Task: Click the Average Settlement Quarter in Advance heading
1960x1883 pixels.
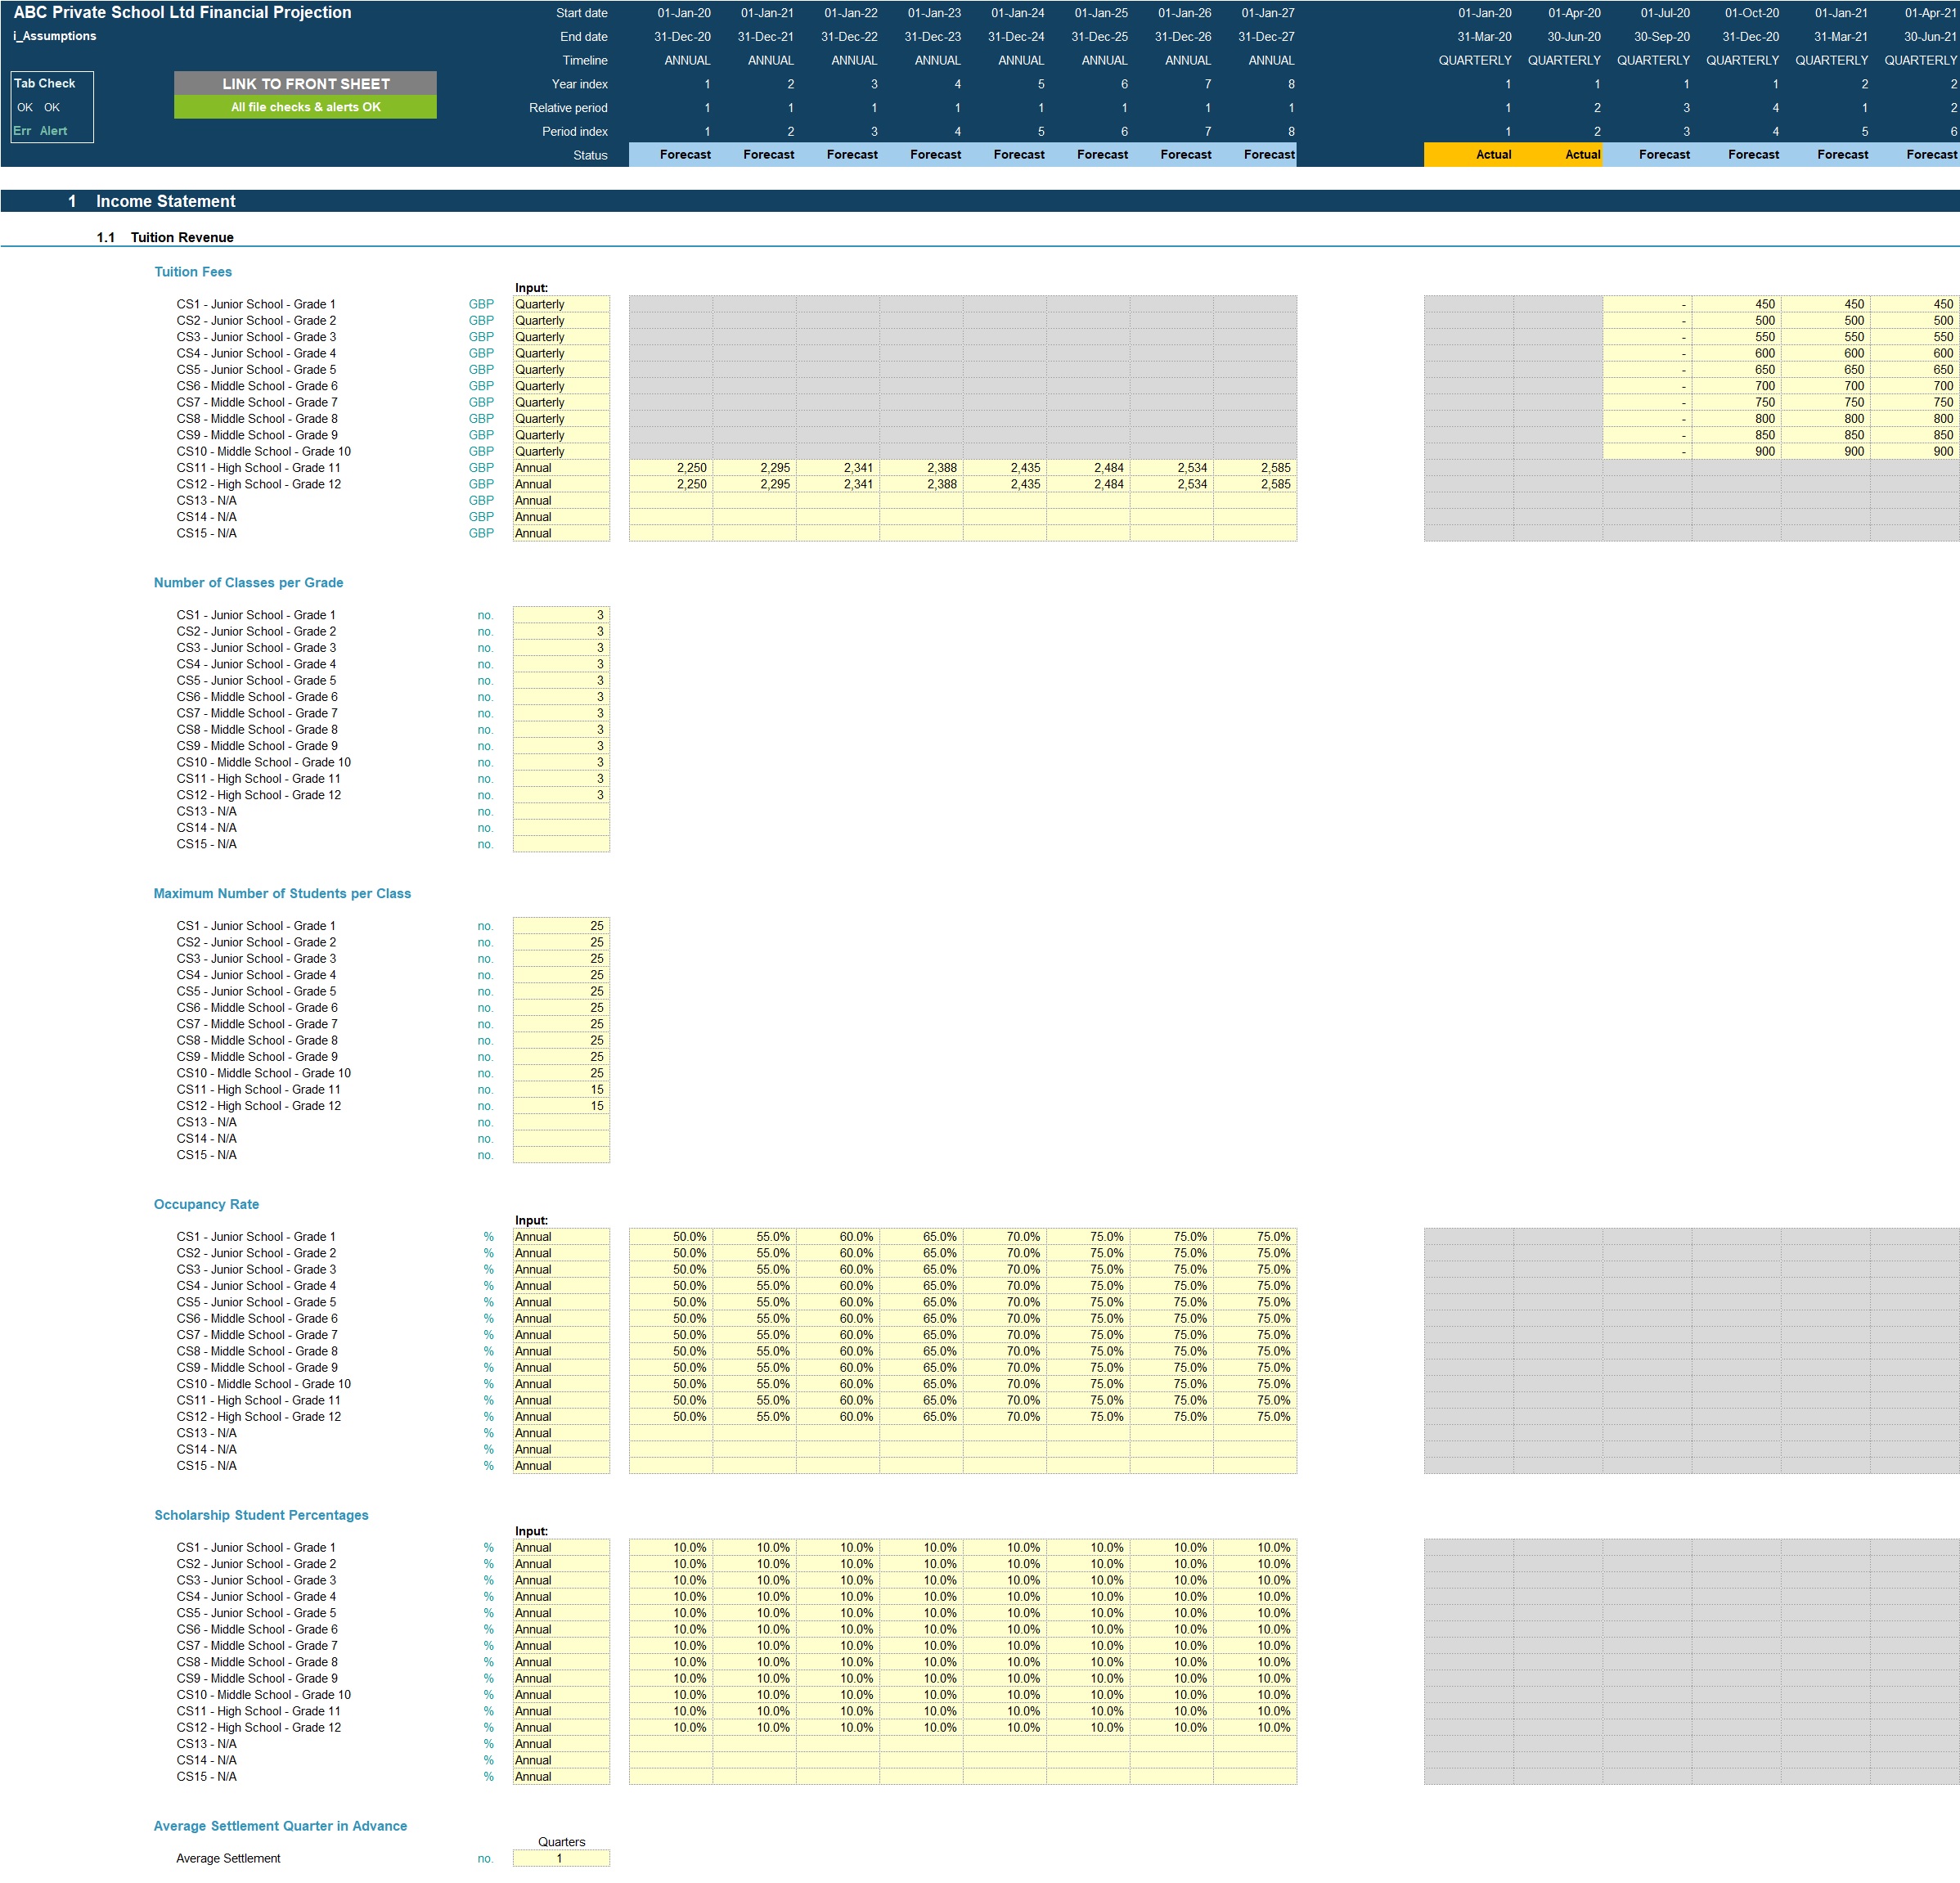Action: pos(280,1827)
